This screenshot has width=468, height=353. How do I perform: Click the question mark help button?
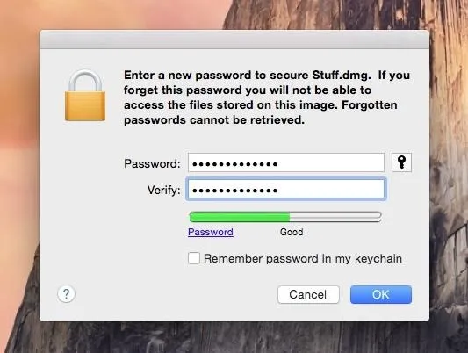(66, 294)
